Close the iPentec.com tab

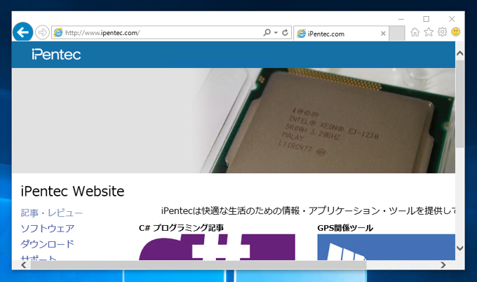click(x=383, y=34)
